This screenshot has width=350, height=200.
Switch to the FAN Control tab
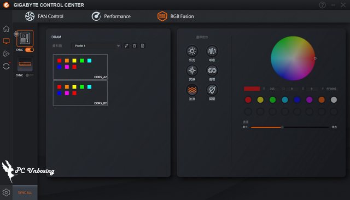tap(44, 16)
